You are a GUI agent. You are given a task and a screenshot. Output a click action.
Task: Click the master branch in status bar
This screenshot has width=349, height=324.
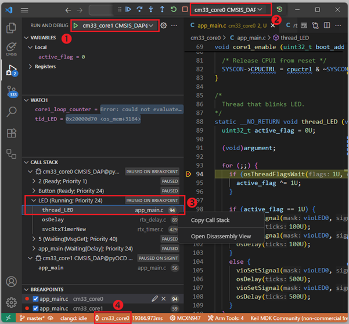pyautogui.click(x=34, y=318)
